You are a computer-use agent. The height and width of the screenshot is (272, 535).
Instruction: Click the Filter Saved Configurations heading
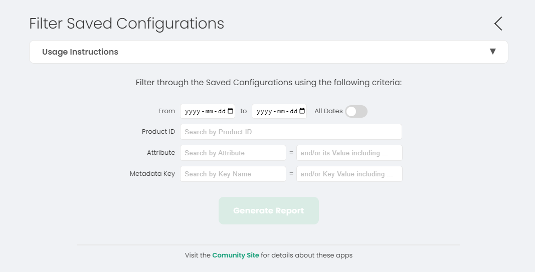126,24
